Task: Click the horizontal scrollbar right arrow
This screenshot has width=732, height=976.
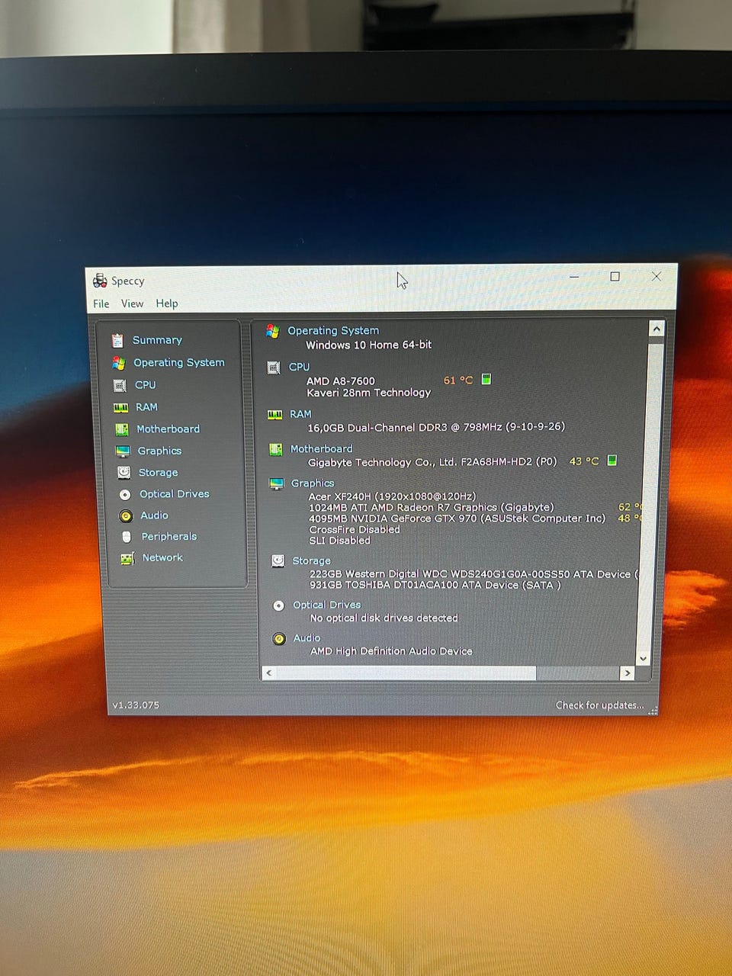Action: tap(627, 673)
